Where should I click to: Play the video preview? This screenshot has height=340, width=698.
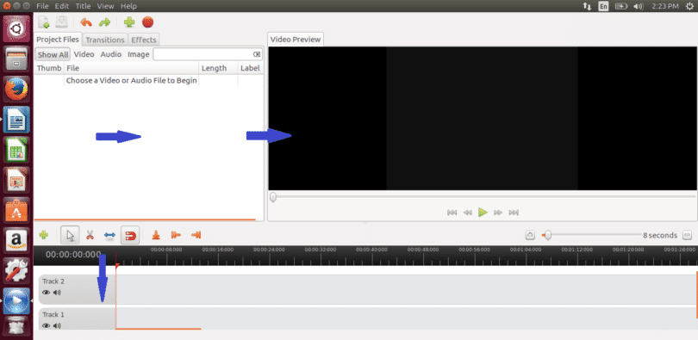pos(483,213)
